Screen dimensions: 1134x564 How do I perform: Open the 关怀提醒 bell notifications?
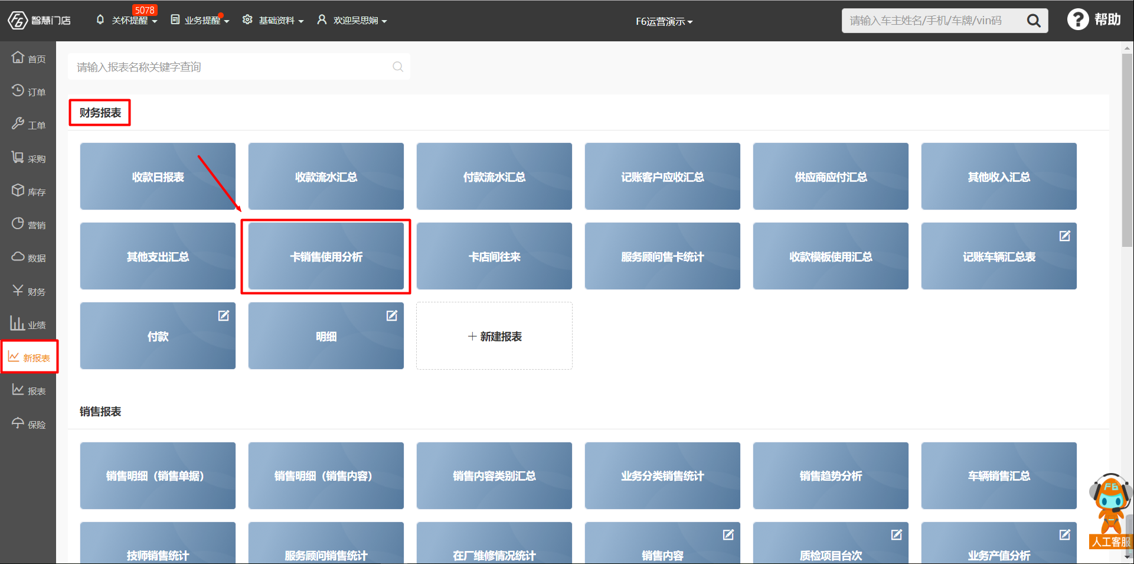[x=126, y=20]
